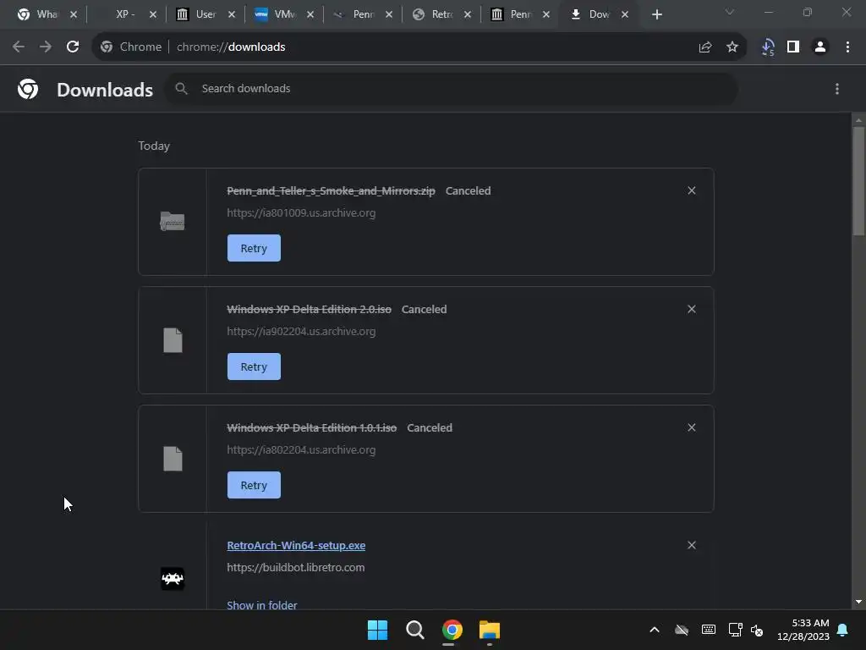Viewport: 866px width, 650px height.
Task: Reload the downloads page
Action: [x=73, y=47]
